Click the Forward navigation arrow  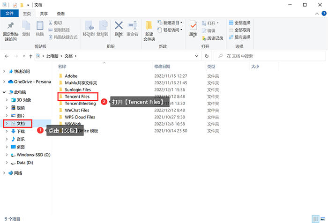point(16,56)
